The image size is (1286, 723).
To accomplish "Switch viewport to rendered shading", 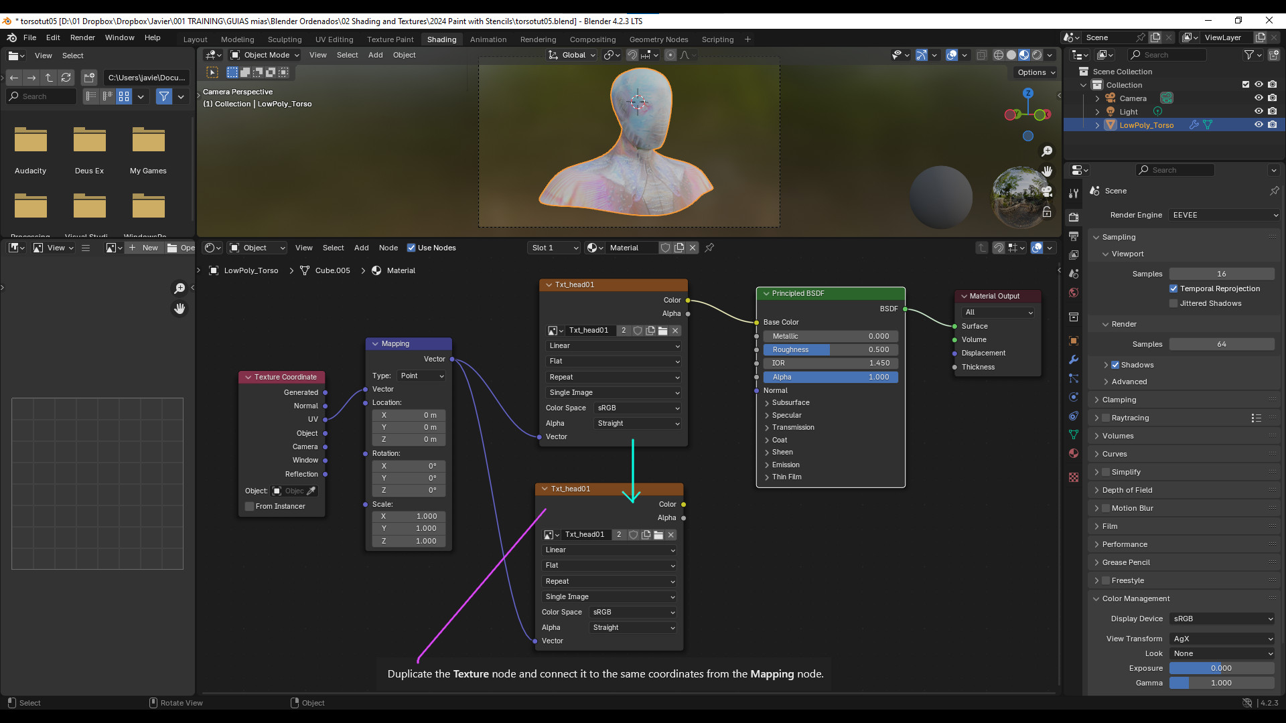I will click(1037, 55).
